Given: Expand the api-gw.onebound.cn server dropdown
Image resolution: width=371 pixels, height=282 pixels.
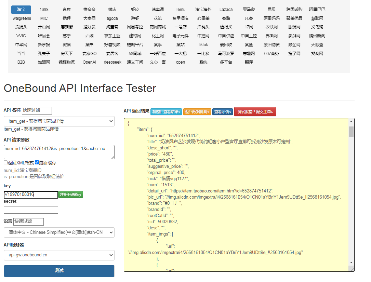Looking at the screenshot, I should [x=59, y=255].
